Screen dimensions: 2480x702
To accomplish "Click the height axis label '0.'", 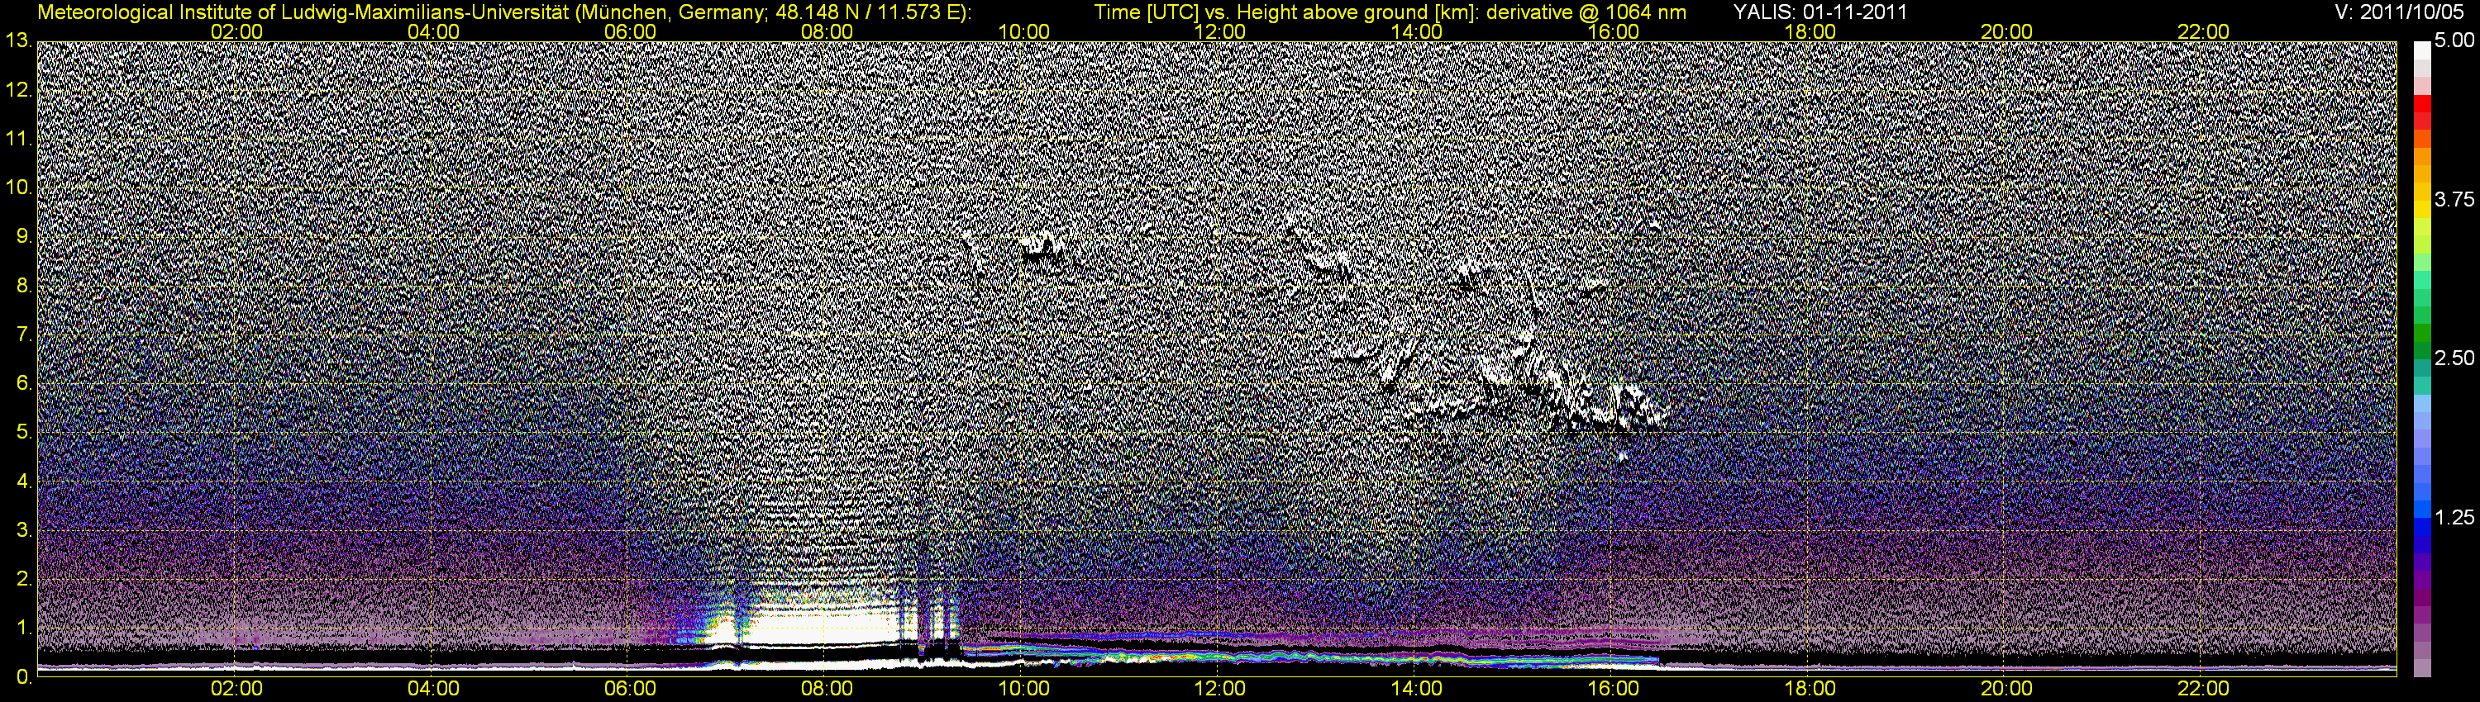I will coord(23,677).
